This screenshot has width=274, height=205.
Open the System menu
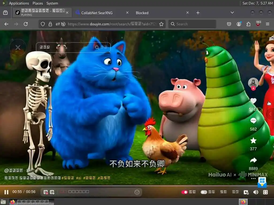pos(52,3)
